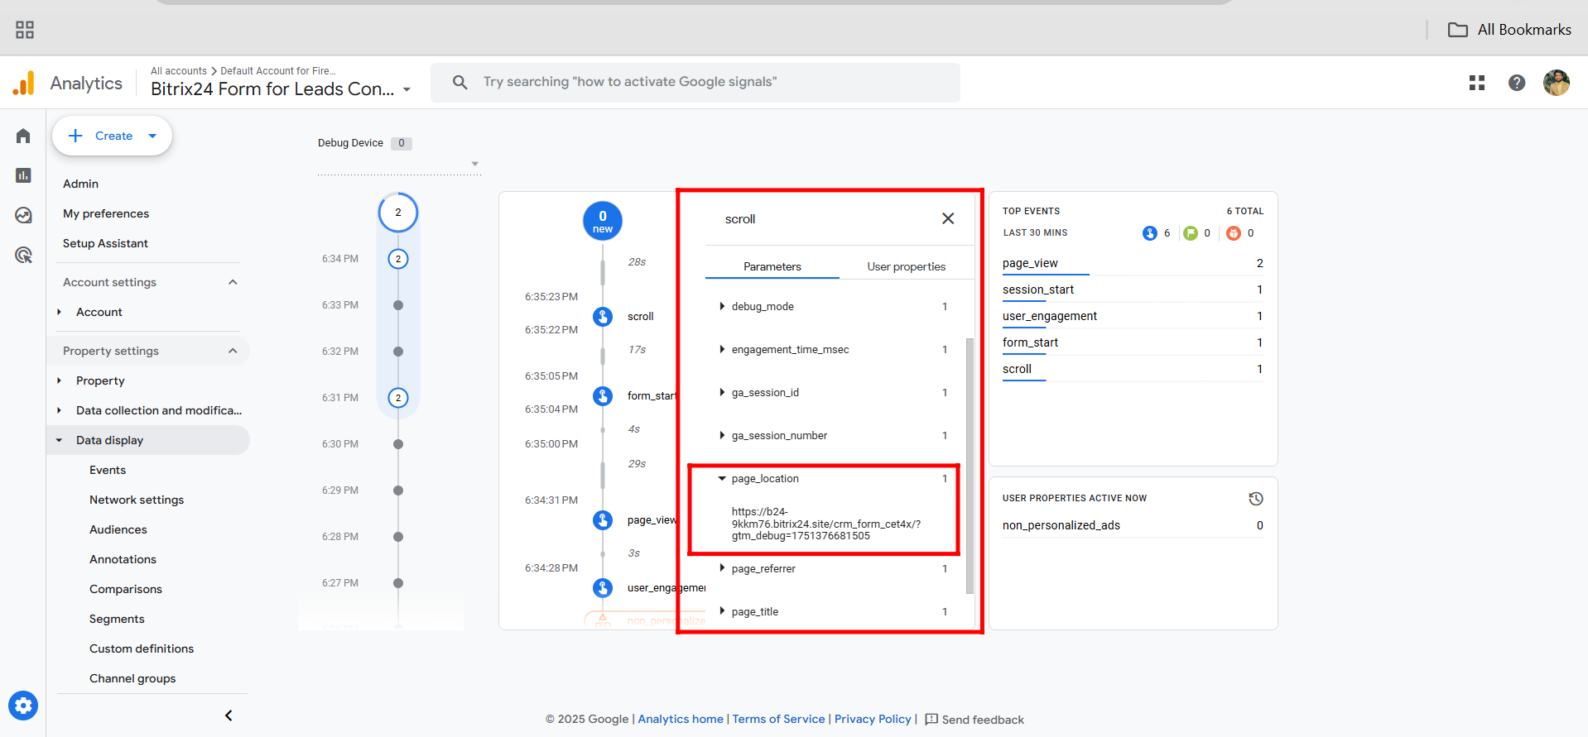Collapse Account settings section
This screenshot has width=1588, height=737.
click(233, 282)
